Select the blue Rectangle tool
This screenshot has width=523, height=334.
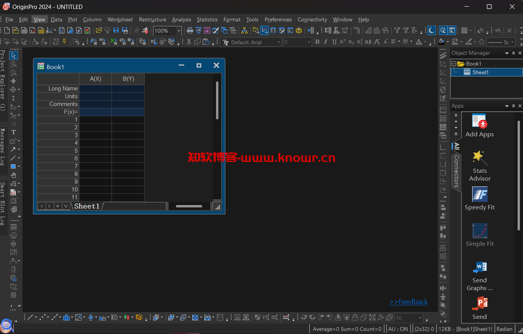click(x=13, y=167)
